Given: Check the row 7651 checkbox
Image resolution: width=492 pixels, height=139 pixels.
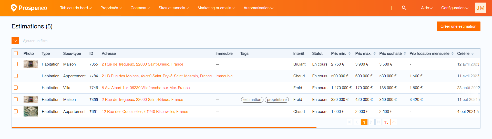Looking at the screenshot, I should [x=16, y=111].
